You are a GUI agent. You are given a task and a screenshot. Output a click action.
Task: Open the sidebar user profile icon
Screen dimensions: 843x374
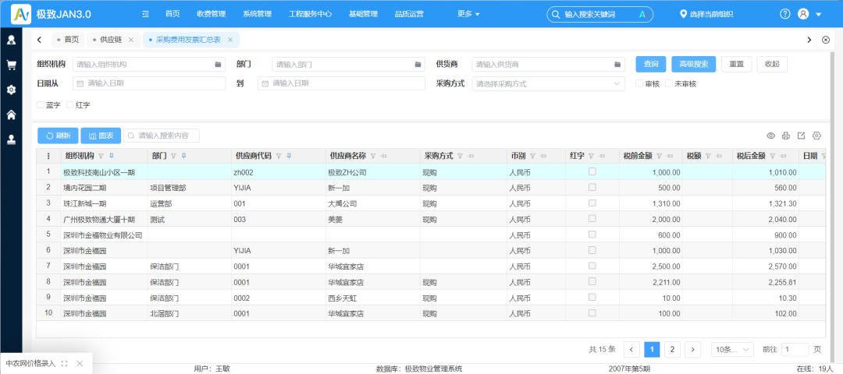[x=11, y=39]
